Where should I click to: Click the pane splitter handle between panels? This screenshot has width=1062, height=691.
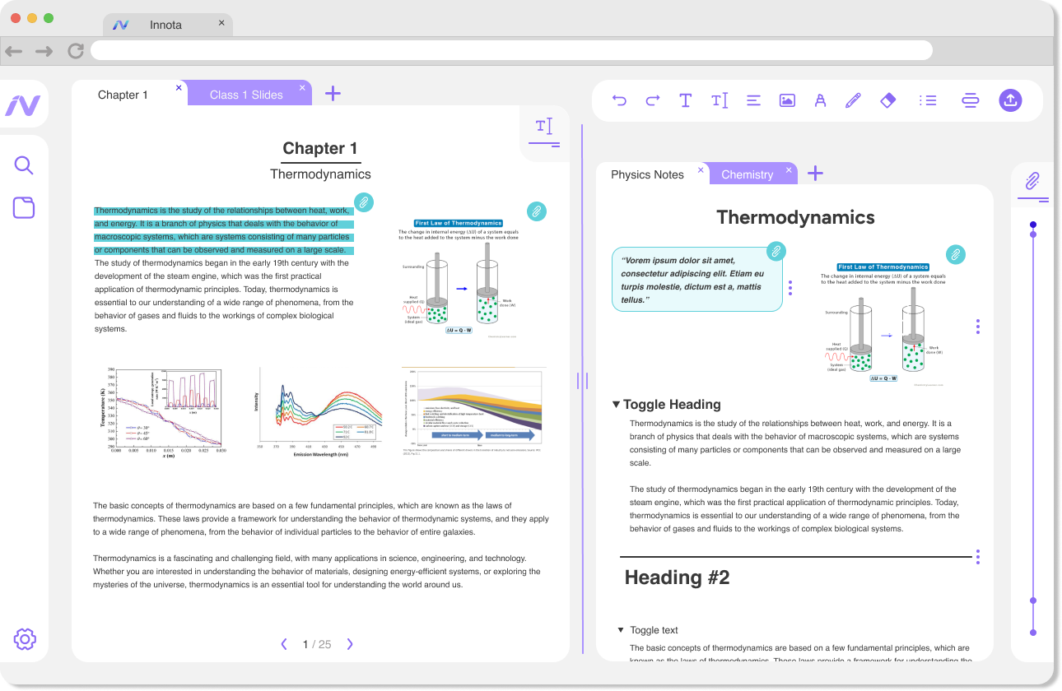tap(582, 380)
